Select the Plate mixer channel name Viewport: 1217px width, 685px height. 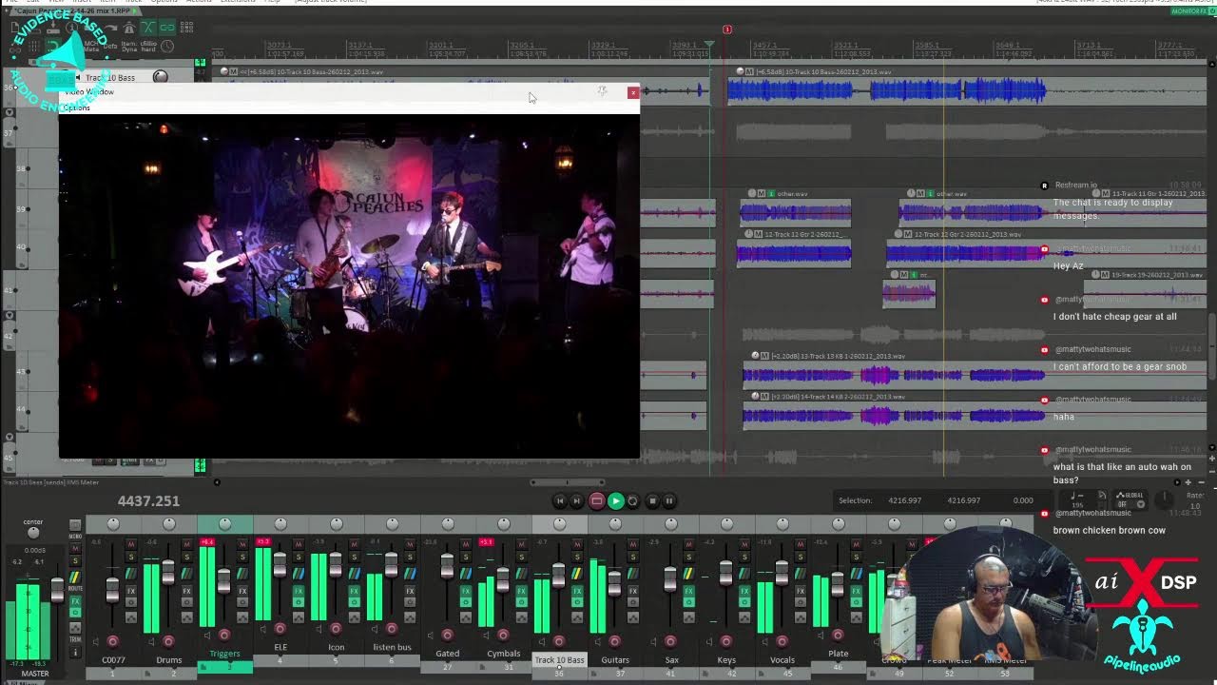tap(838, 654)
